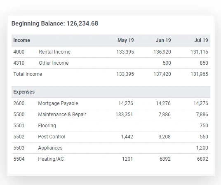Screen dimensions: 221x185
Task: Select Rental Income Jul value 131,115
Action: [x=199, y=52]
